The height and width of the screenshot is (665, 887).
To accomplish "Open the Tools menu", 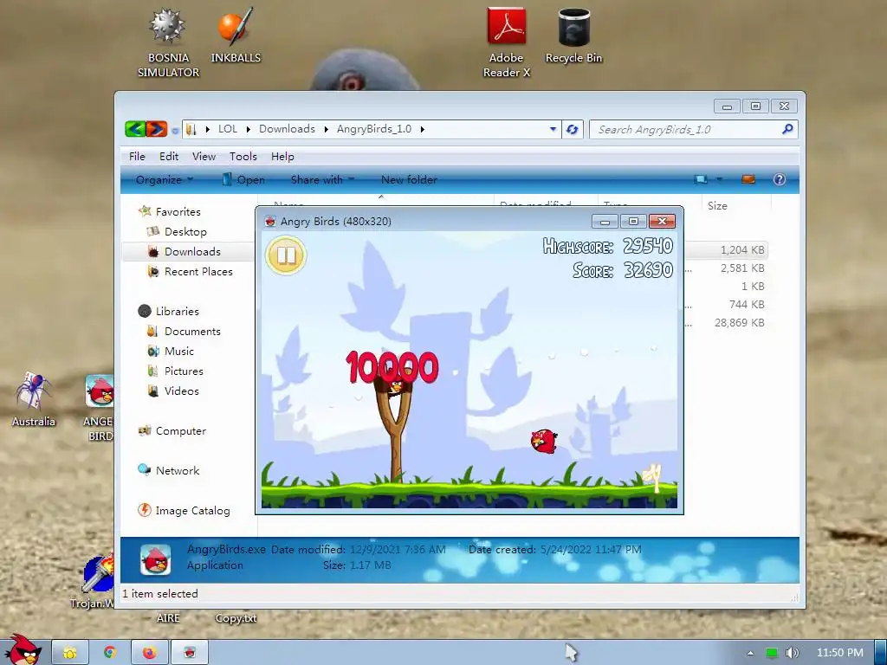I will click(x=243, y=157).
